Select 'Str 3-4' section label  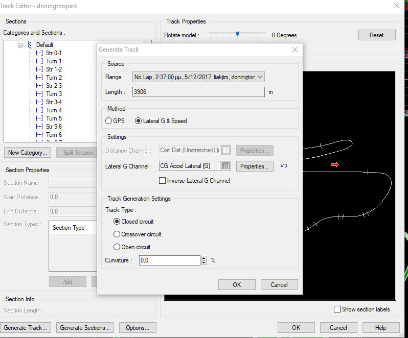click(54, 102)
